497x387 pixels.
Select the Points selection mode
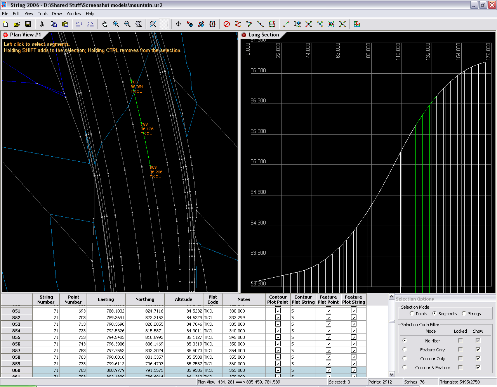click(412, 313)
